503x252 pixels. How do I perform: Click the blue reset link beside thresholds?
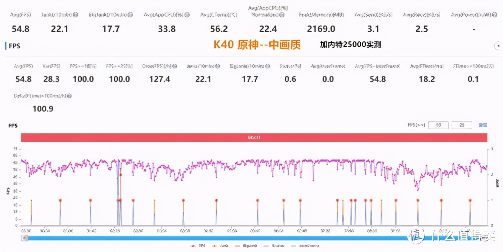click(483, 125)
